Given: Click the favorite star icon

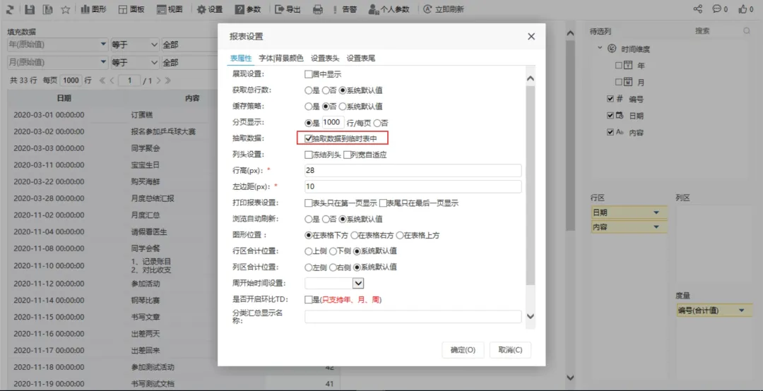Looking at the screenshot, I should [x=65, y=8].
